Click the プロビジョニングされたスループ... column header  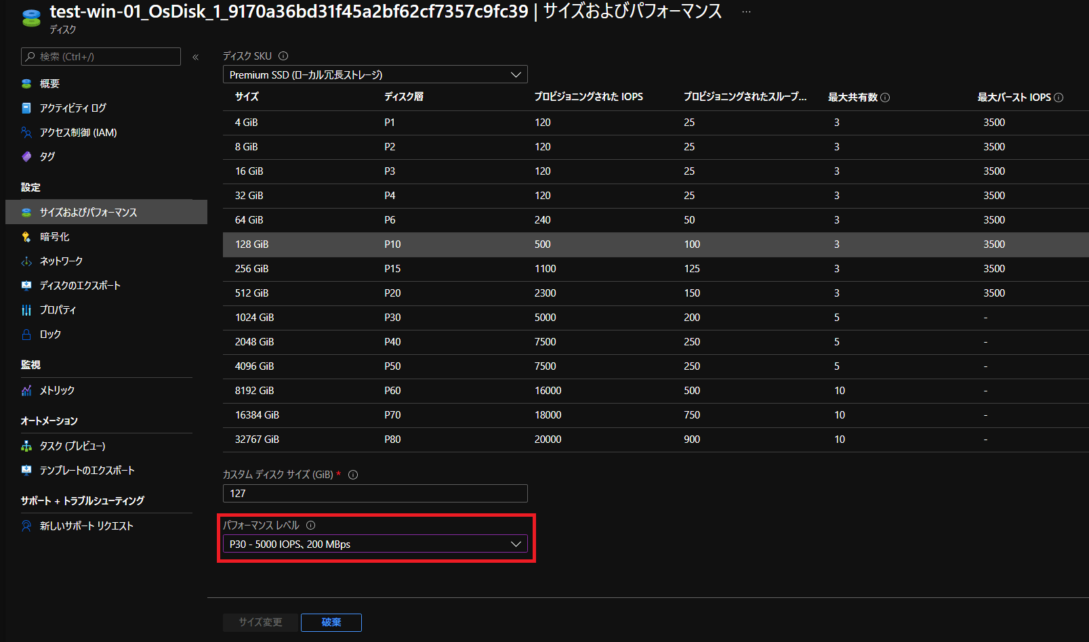coord(745,97)
